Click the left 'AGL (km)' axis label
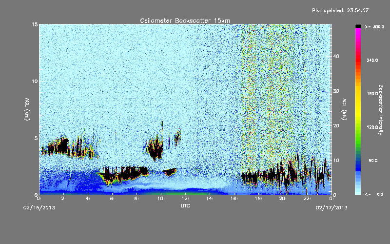Viewport: 390px width, 244px height. coord(27,109)
